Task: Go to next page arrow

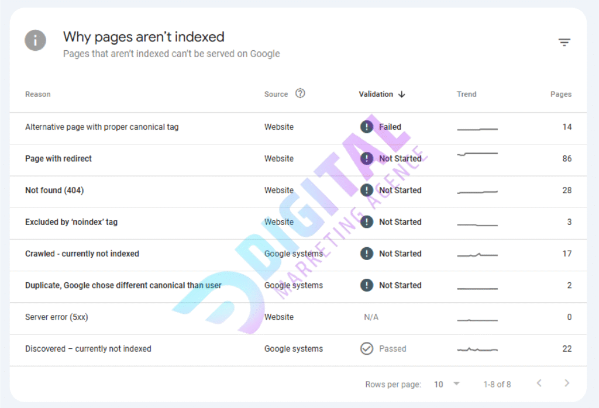Action: coord(566,383)
